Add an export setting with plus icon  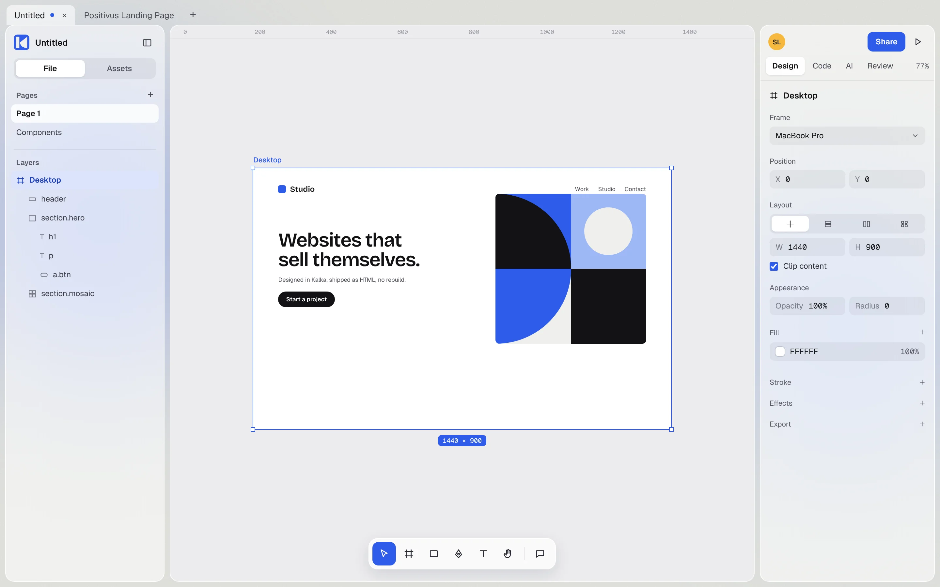(x=922, y=424)
